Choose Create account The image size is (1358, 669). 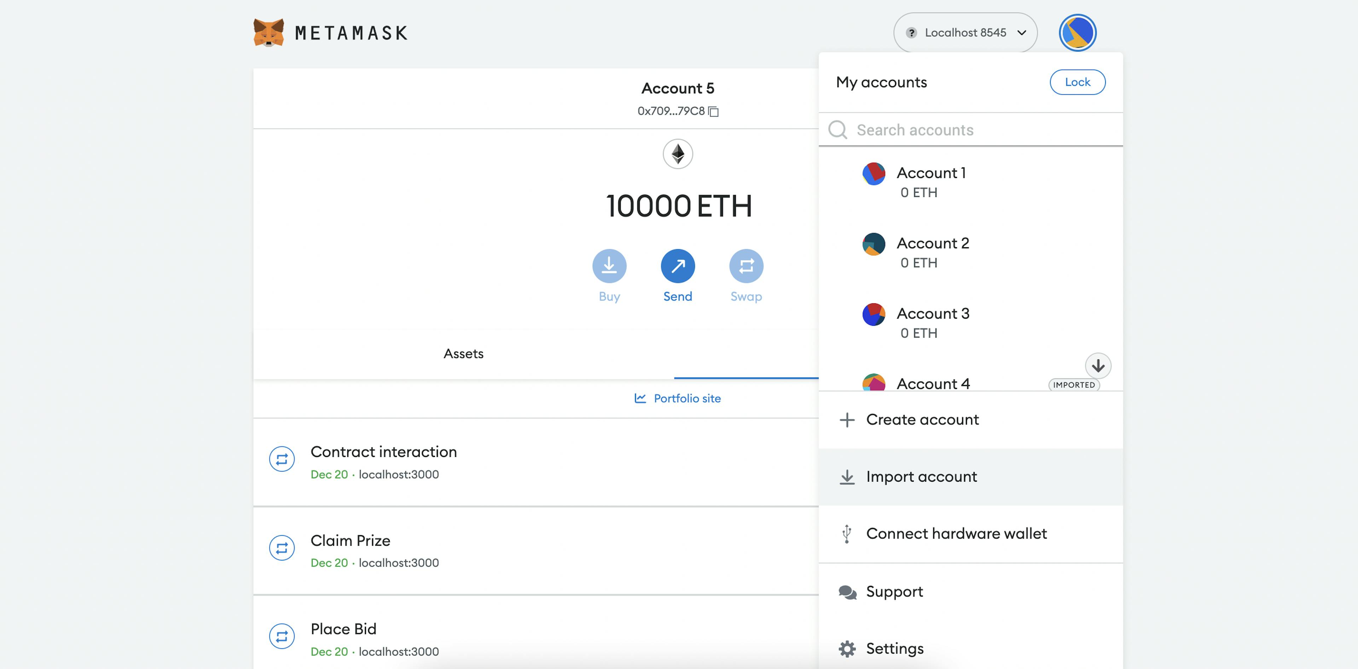(x=970, y=420)
